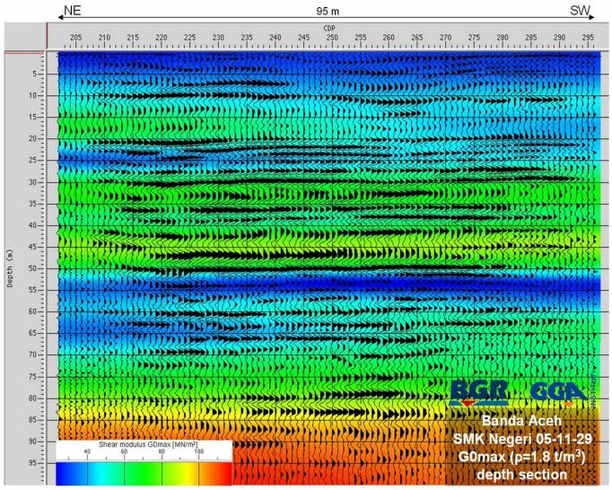This screenshot has height=490, width=612.
Task: Select CDP 250 on the horizontal axis
Action: click(x=332, y=39)
